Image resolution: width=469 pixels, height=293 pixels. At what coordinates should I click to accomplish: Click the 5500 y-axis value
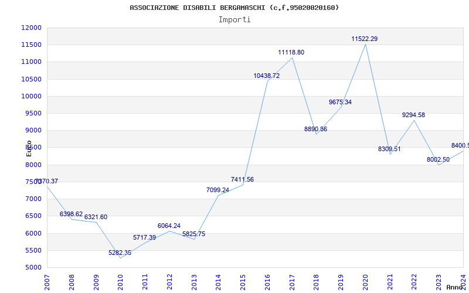pyautogui.click(x=33, y=250)
